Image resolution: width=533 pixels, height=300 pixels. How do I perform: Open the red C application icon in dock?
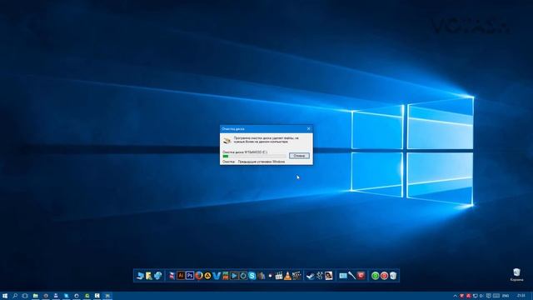(x=361, y=276)
